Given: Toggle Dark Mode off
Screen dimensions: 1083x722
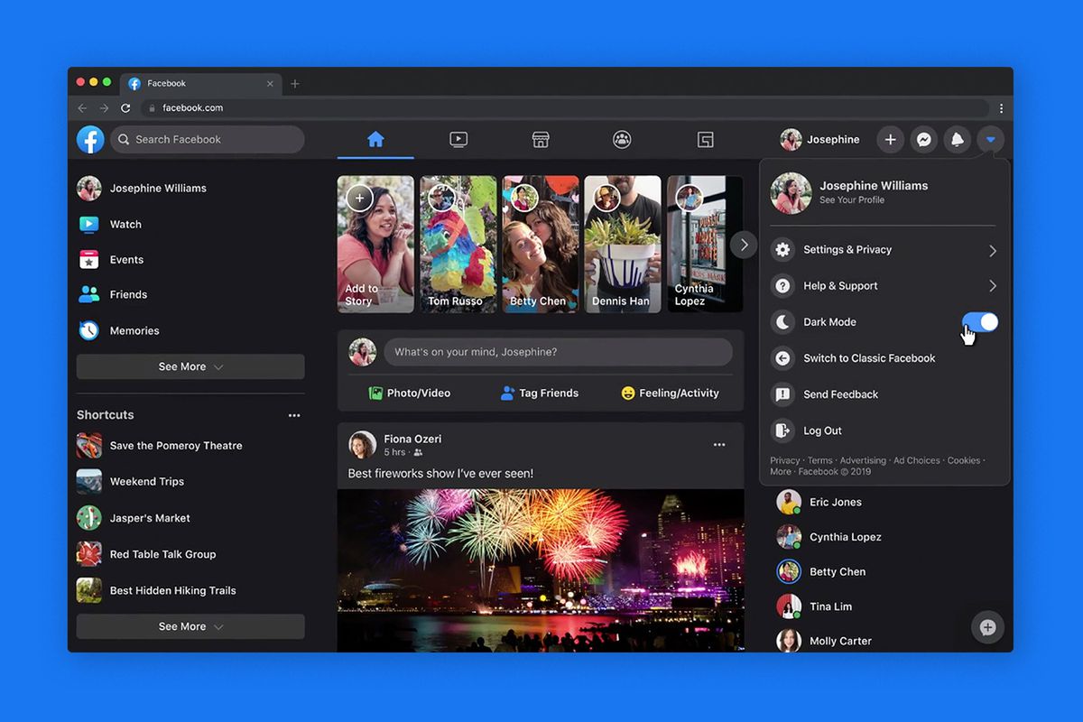Looking at the screenshot, I should click(979, 322).
